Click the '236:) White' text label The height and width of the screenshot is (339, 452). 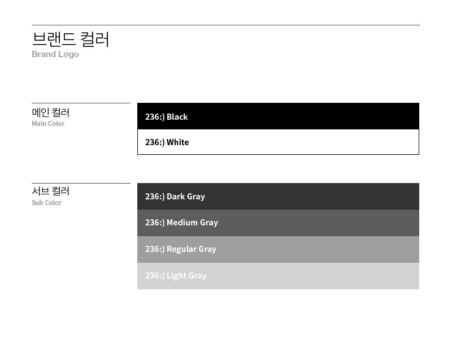[167, 142]
